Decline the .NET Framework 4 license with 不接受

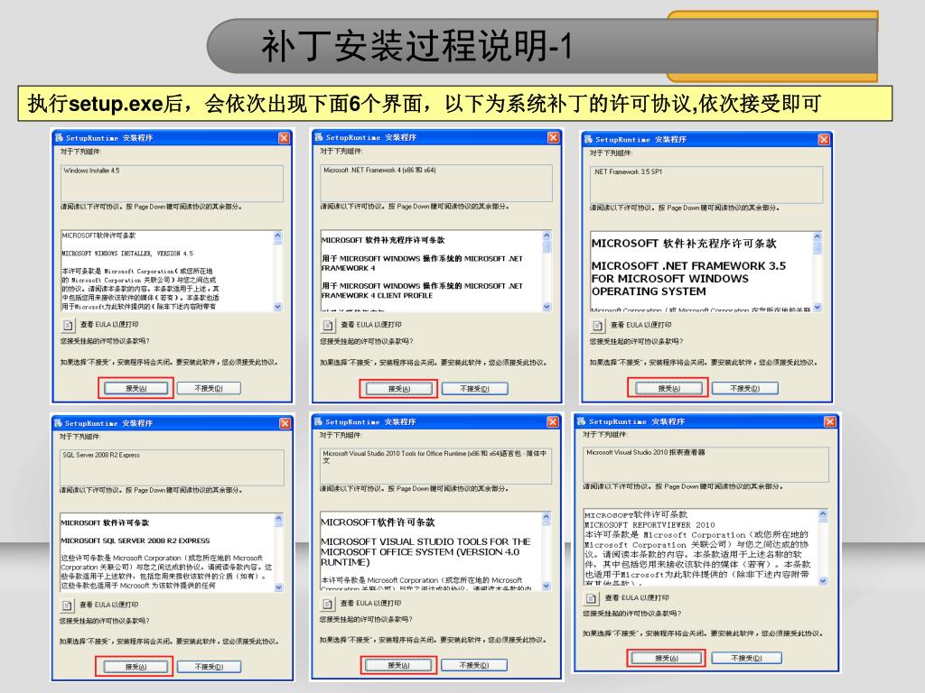[x=474, y=389]
